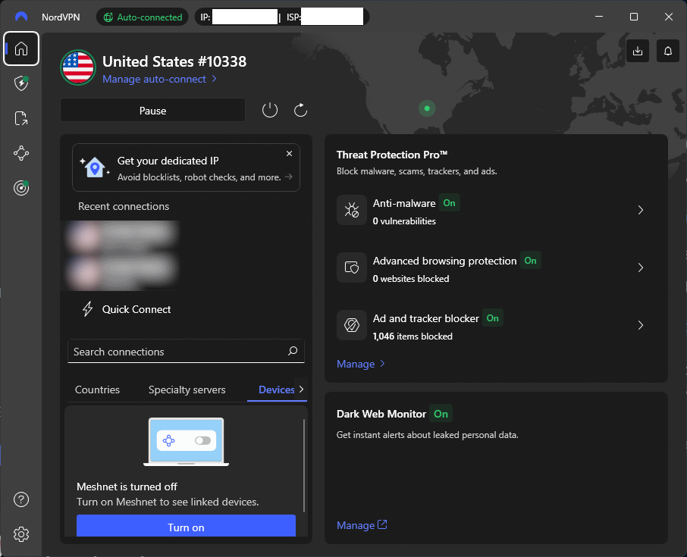The image size is (687, 557).
Task: Click 'Get your dedicated IP' title
Action: tap(168, 161)
